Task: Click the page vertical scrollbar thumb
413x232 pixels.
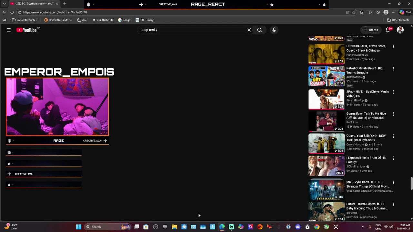Action: [x=411, y=184]
